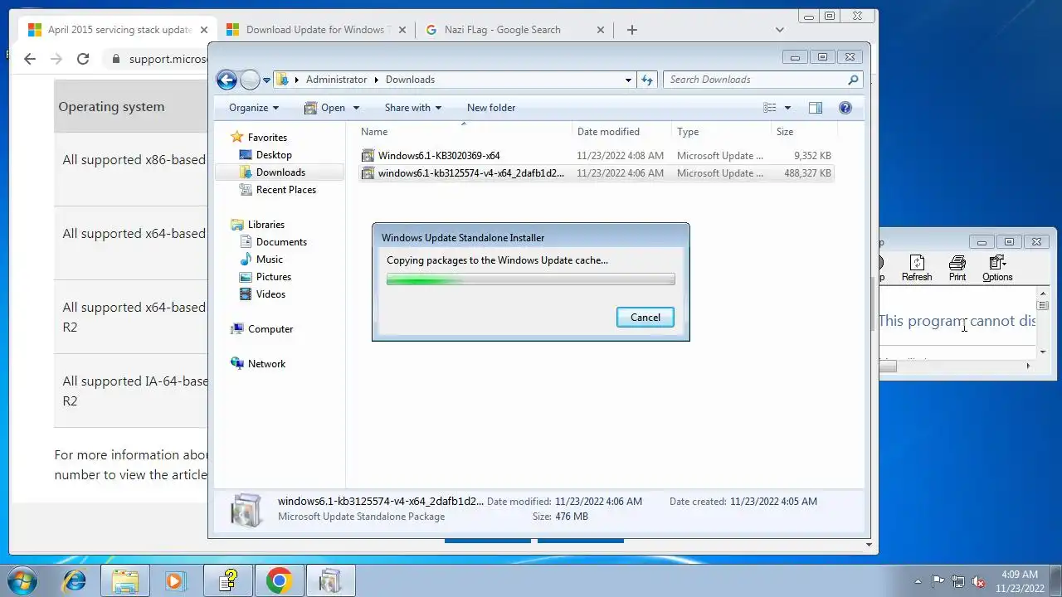Open the address bar history dropdown

click(x=628, y=80)
